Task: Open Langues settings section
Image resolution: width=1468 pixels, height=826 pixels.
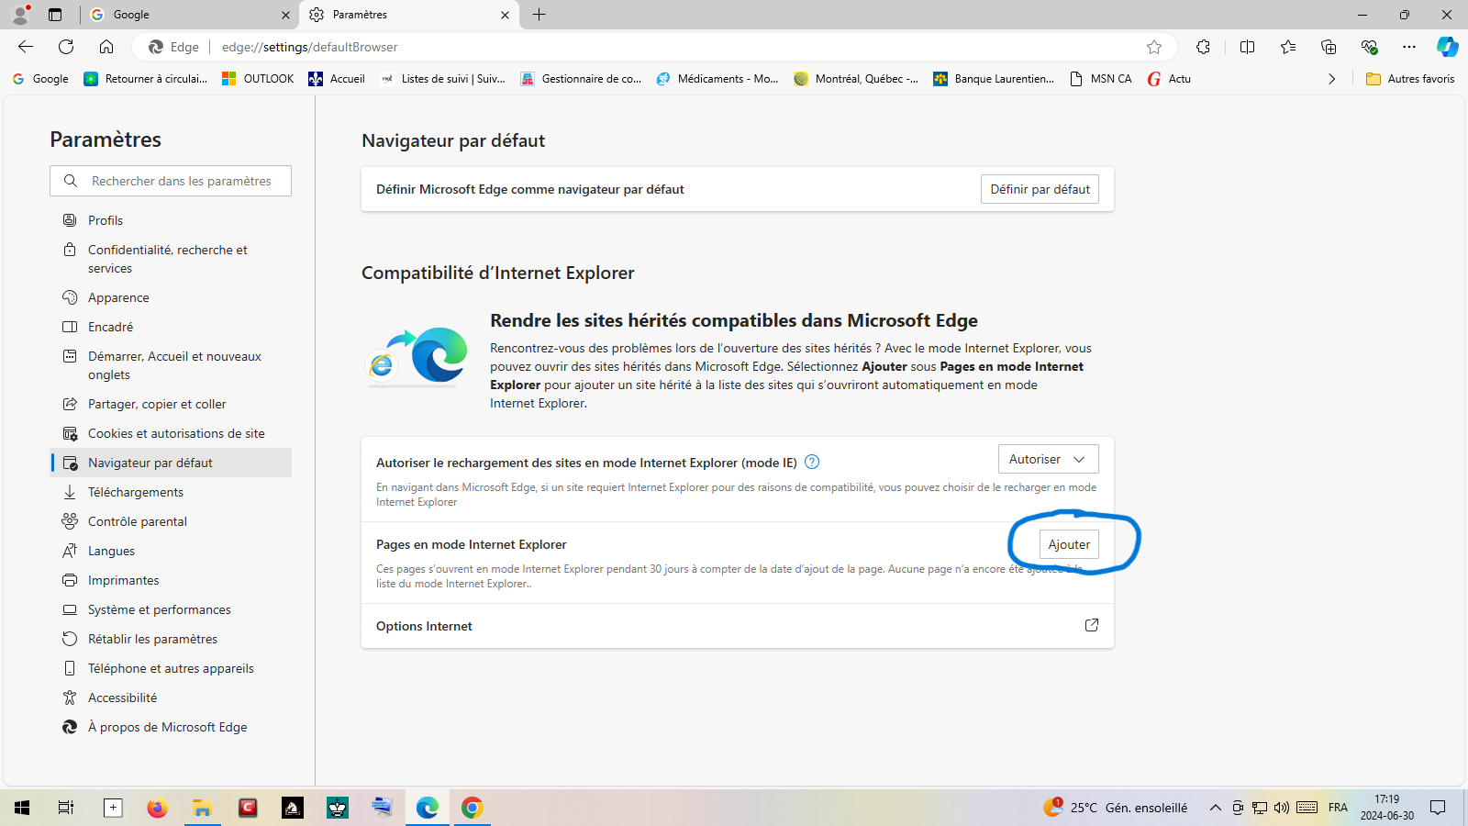Action: (171, 551)
